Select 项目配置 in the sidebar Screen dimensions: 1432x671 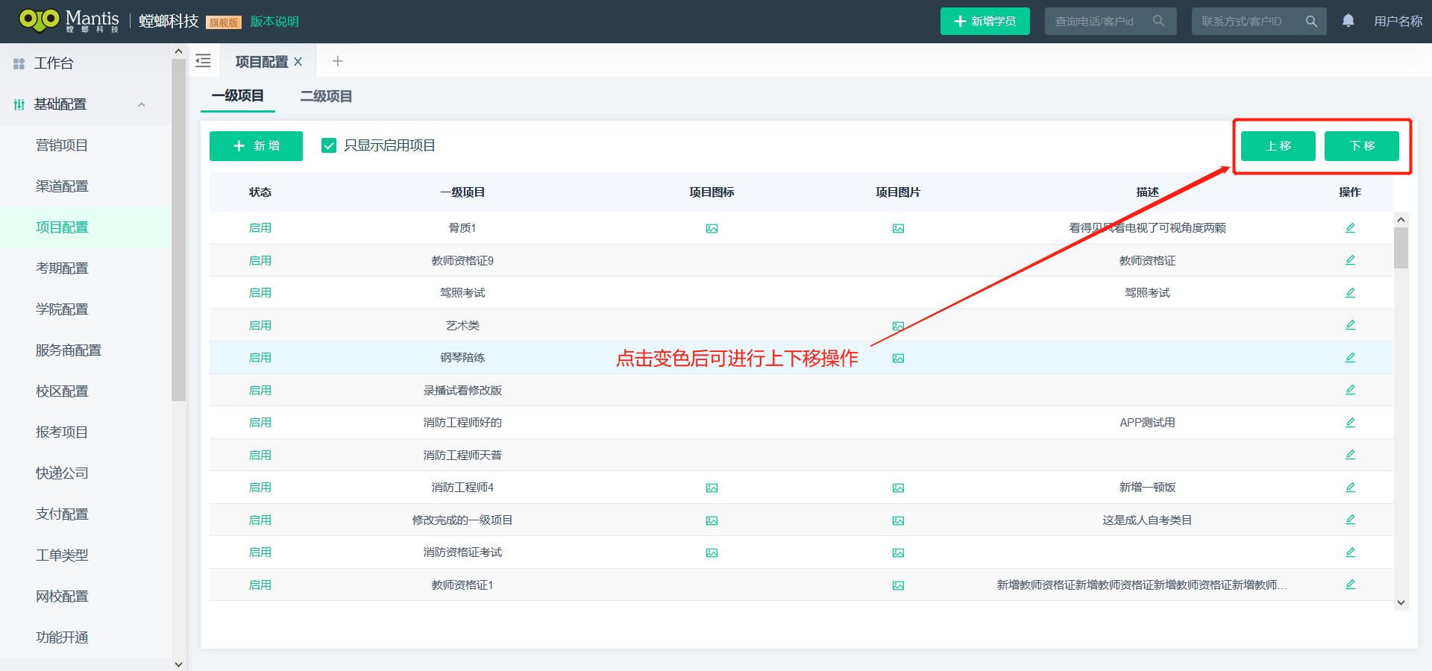point(62,227)
